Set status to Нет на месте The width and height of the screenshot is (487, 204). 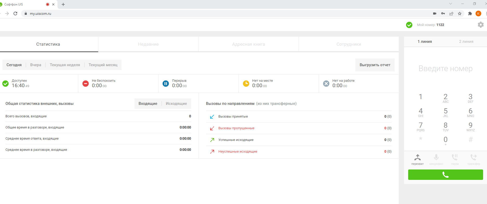tap(279, 84)
